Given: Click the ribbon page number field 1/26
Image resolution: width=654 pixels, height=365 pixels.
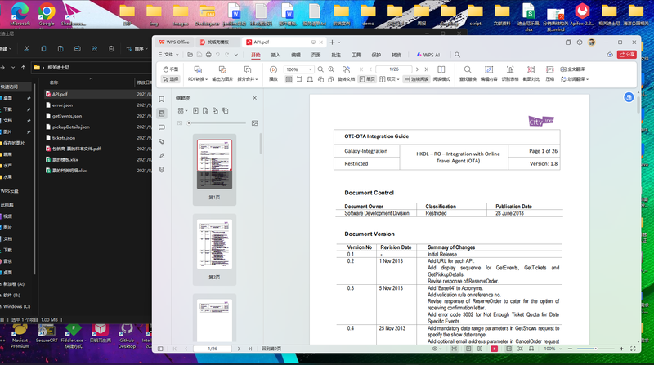Looking at the screenshot, I should tap(394, 69).
